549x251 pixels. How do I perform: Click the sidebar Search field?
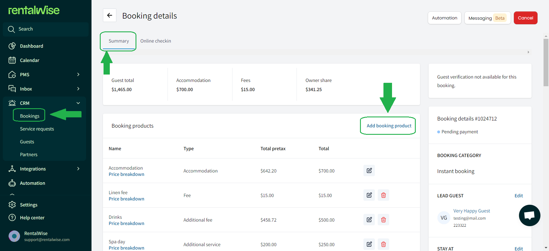pyautogui.click(x=46, y=29)
